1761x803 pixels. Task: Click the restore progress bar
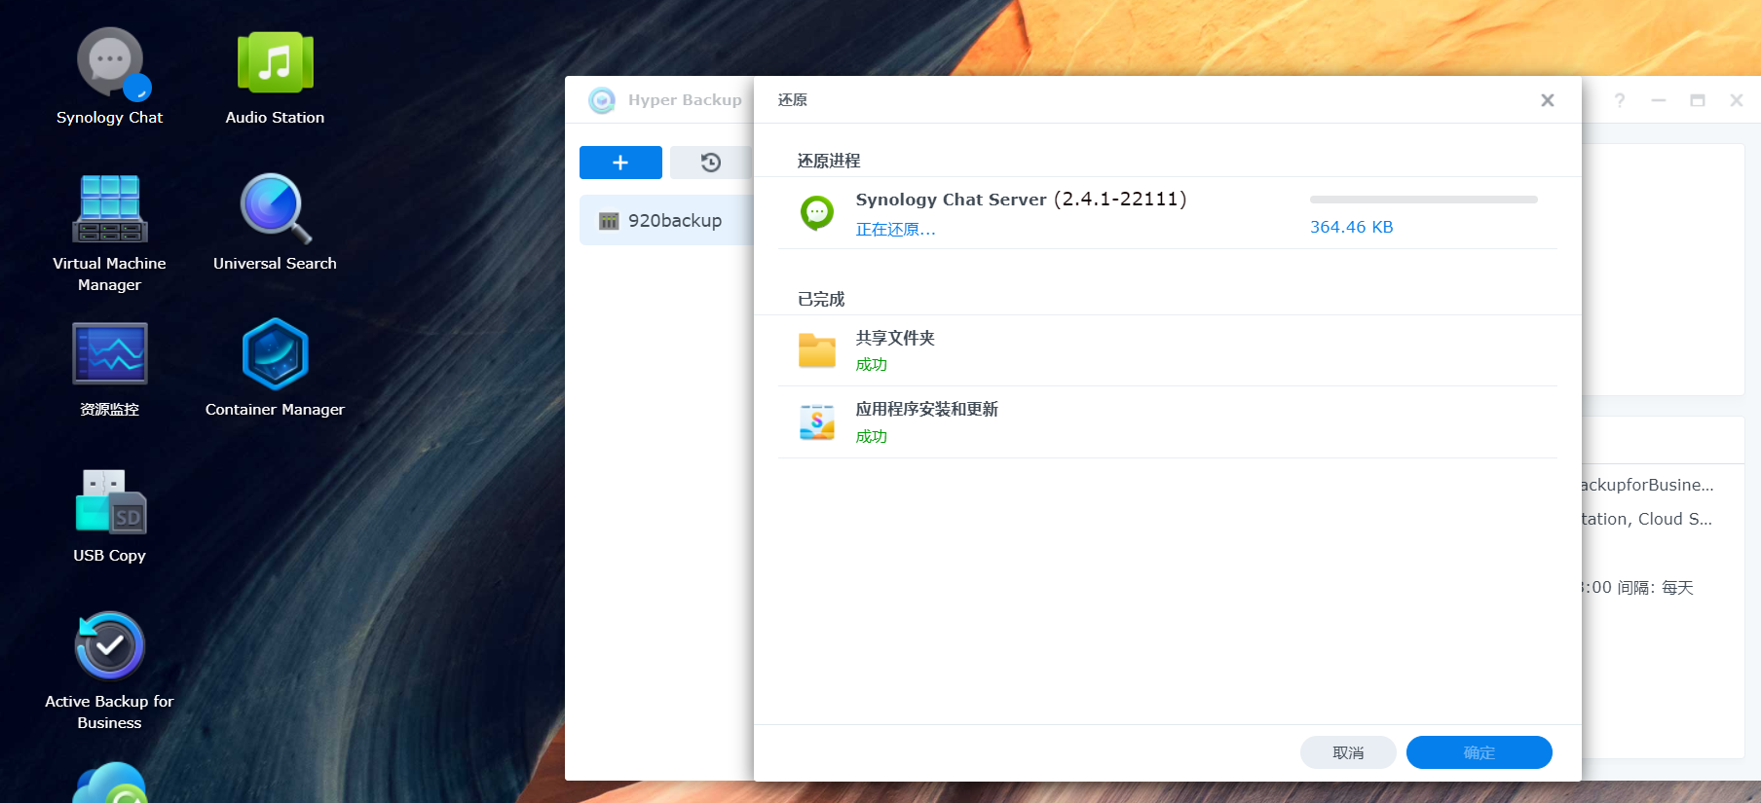(1423, 200)
